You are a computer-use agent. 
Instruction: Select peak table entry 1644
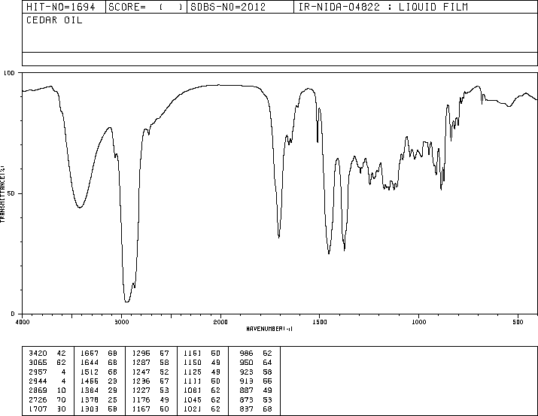pos(99,363)
